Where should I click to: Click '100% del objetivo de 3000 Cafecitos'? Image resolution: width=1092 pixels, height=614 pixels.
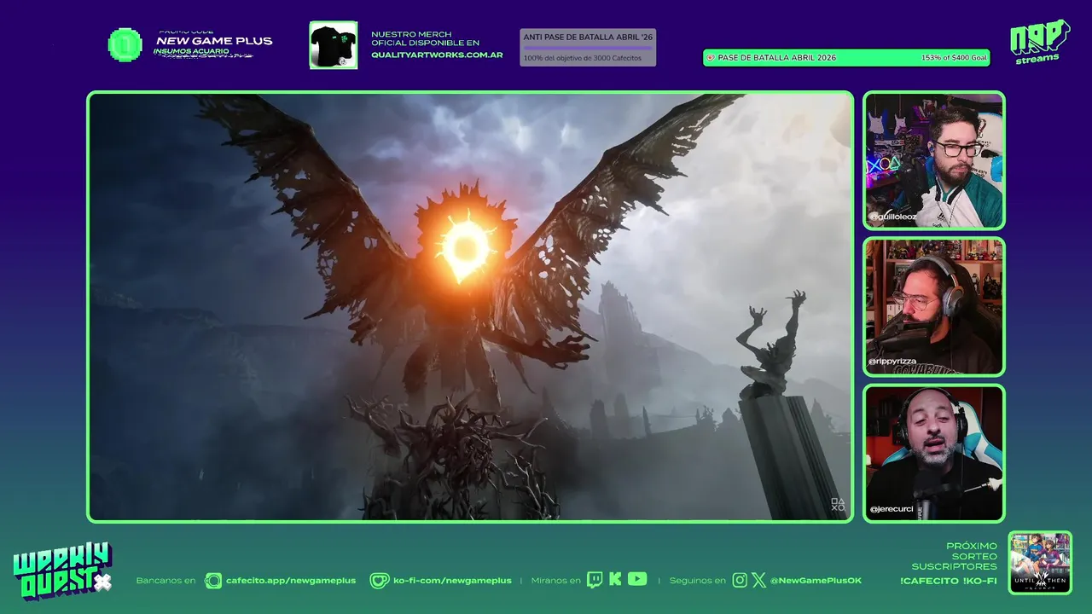click(x=583, y=58)
